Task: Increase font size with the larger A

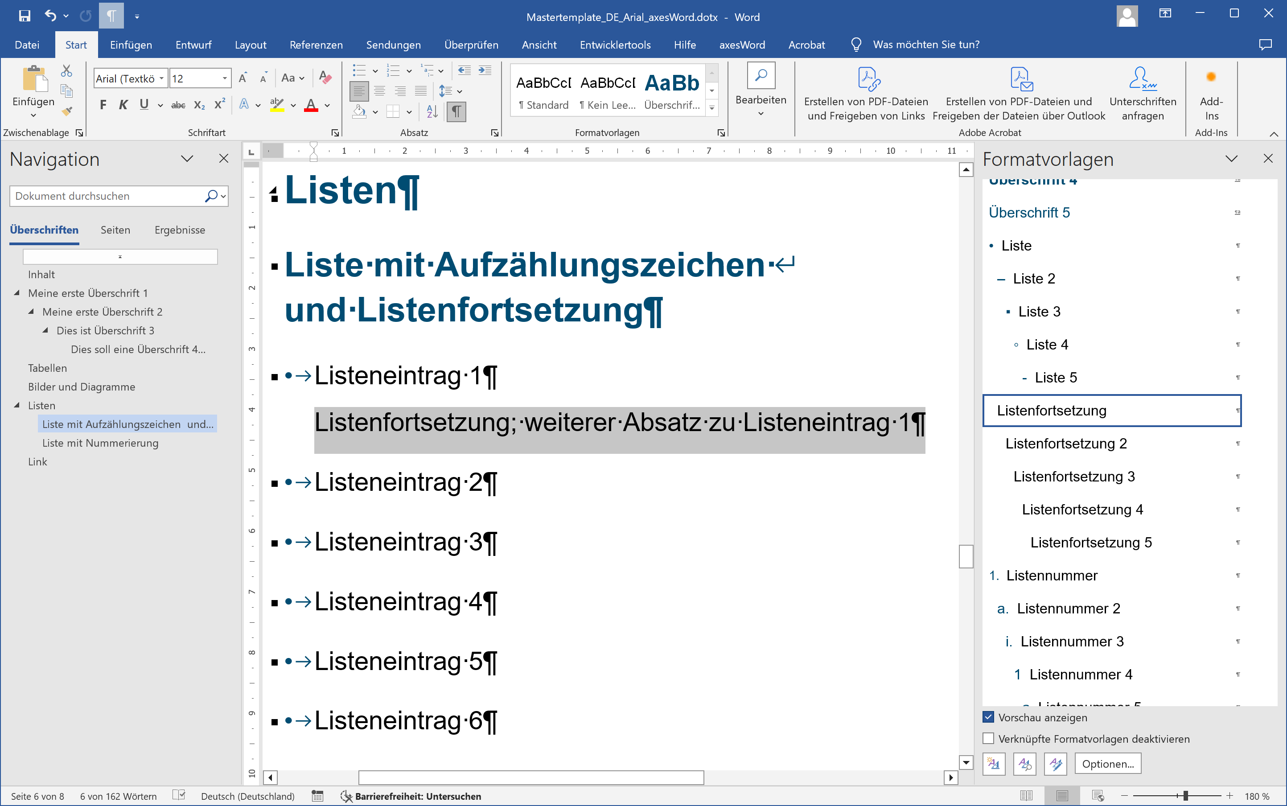Action: click(243, 78)
